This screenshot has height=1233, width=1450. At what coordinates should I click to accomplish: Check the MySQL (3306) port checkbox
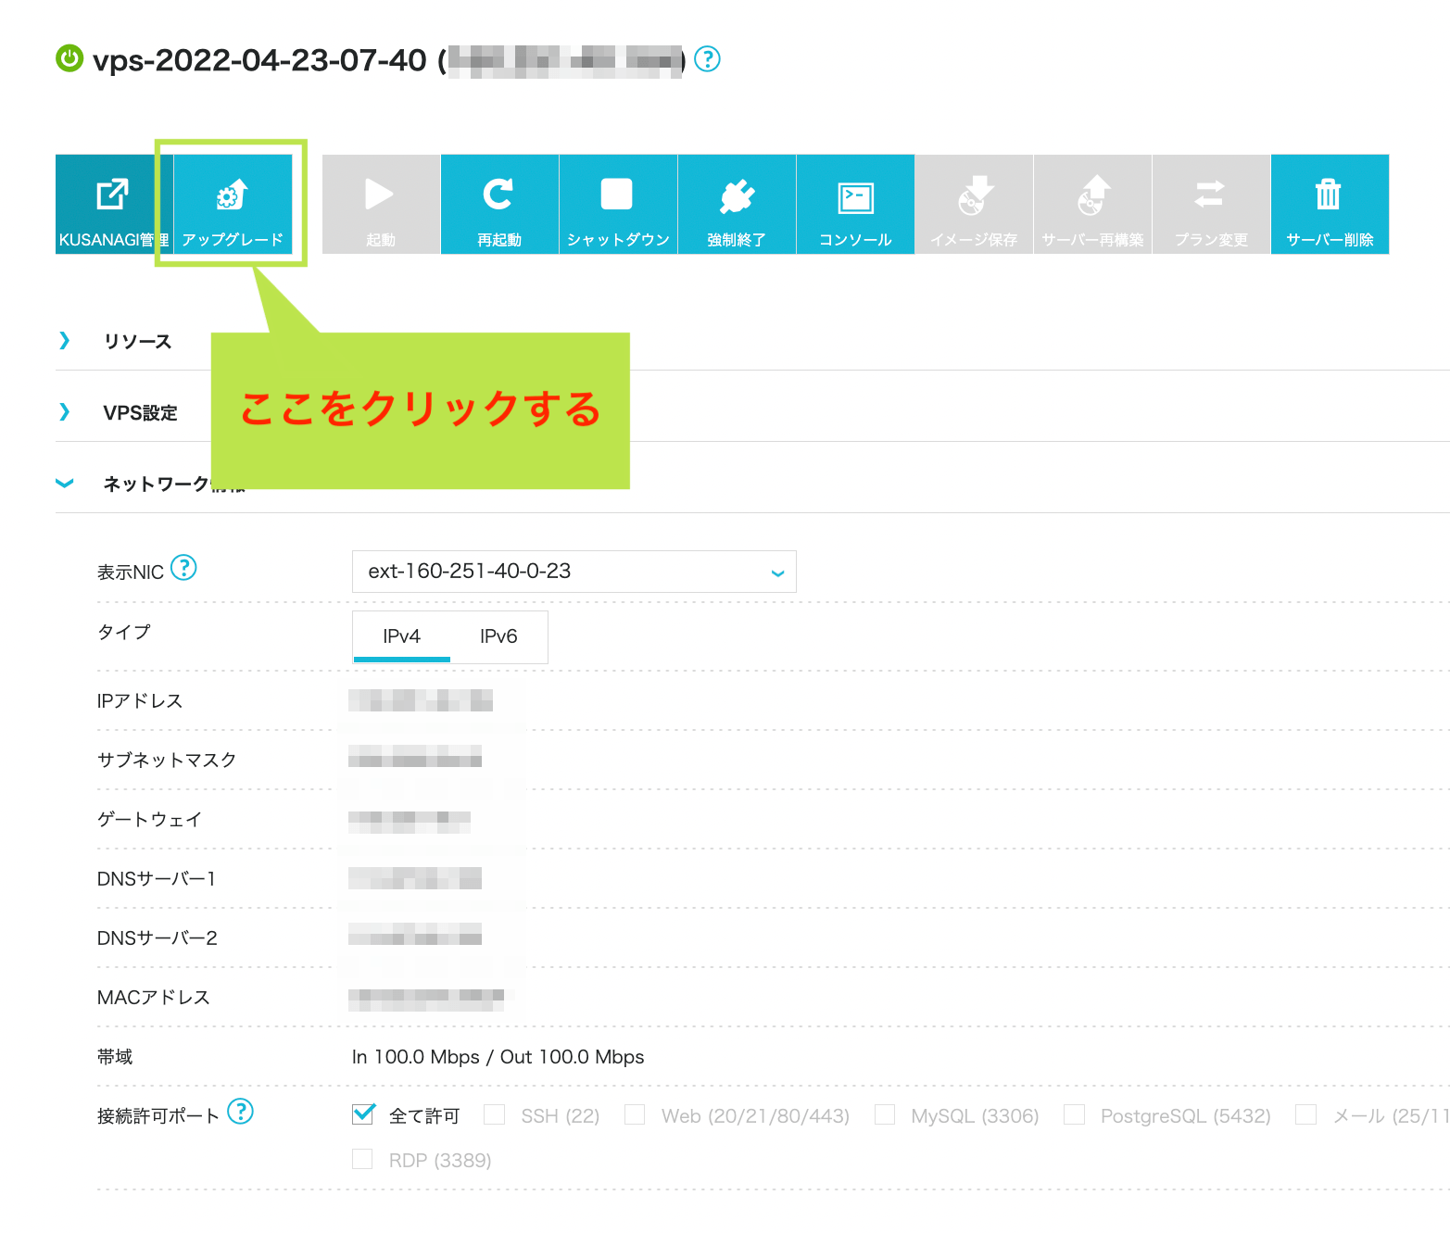885,1114
